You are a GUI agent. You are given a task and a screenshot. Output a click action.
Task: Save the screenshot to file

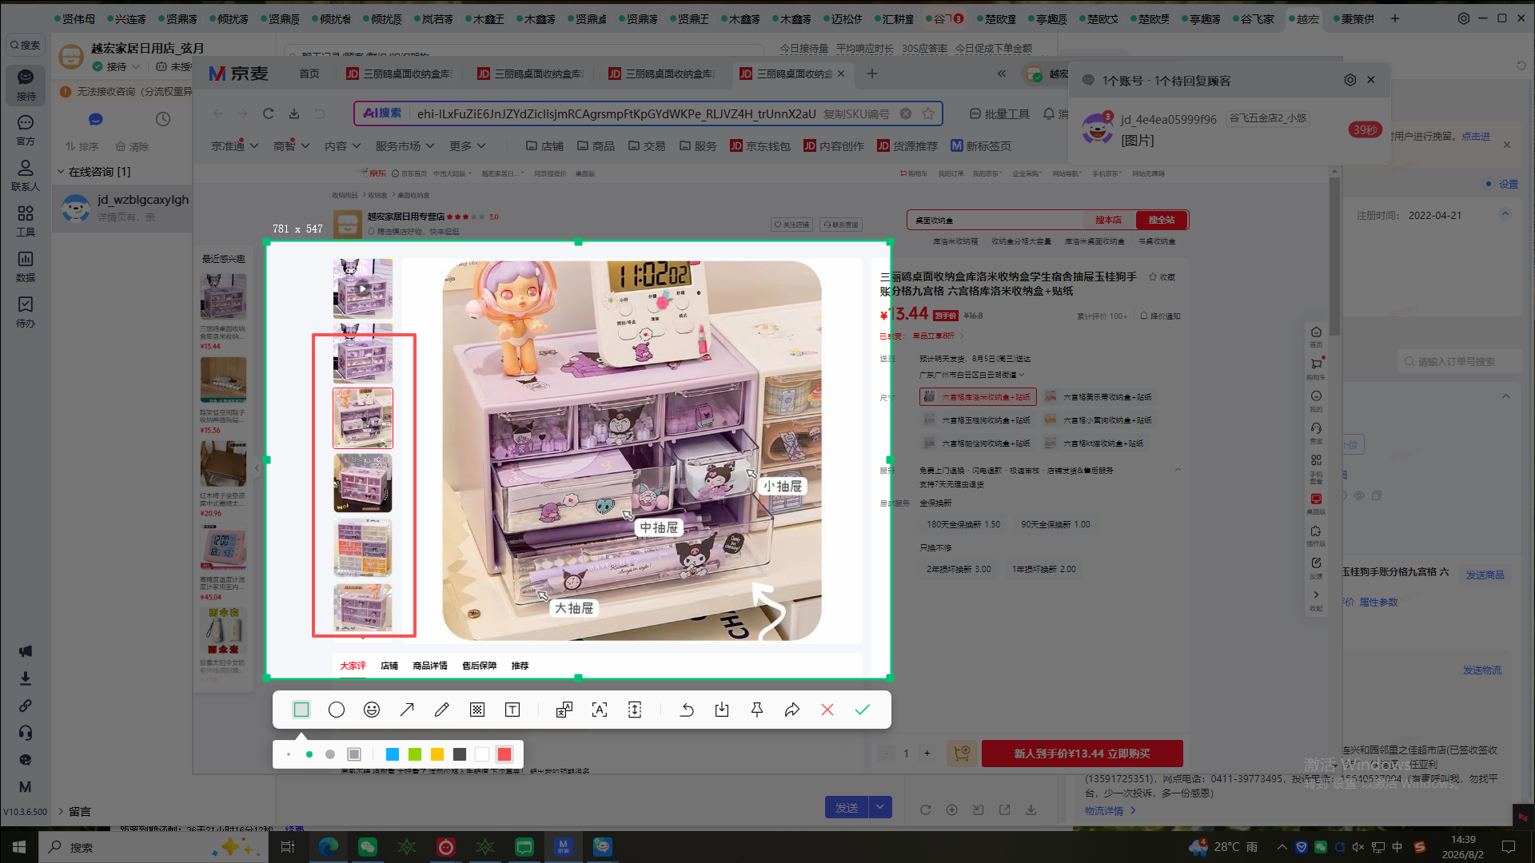pos(722,710)
